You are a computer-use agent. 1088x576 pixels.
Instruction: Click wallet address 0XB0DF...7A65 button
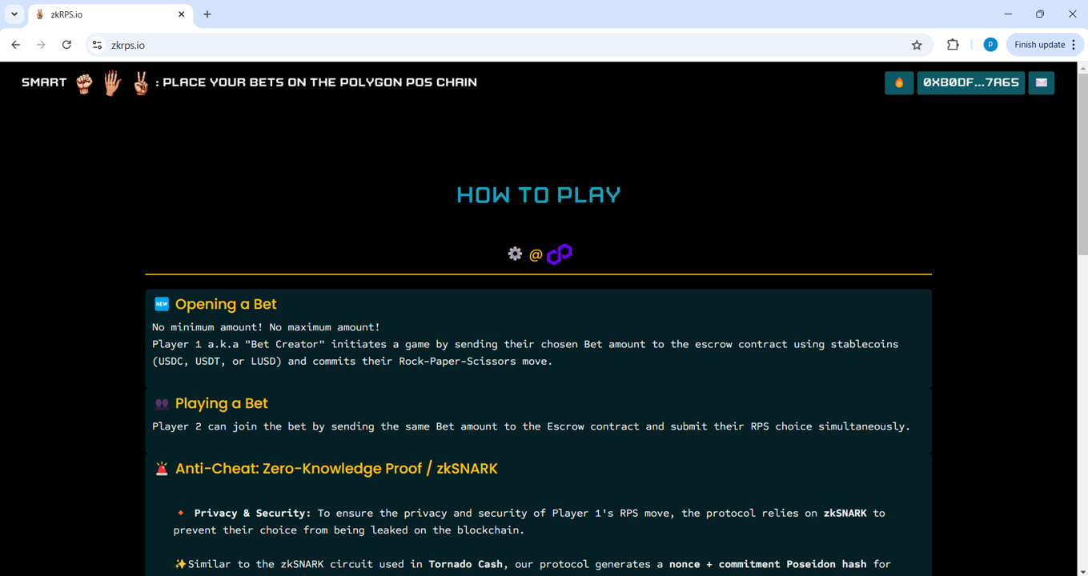click(970, 82)
